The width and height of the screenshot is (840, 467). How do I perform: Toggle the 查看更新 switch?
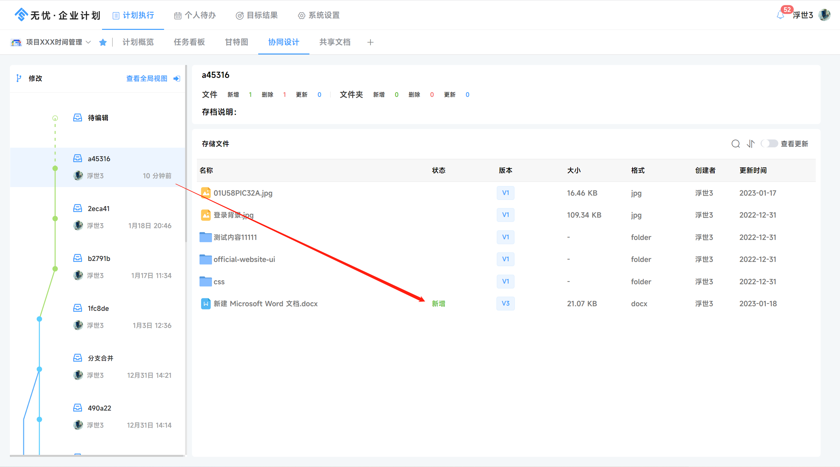coord(769,144)
